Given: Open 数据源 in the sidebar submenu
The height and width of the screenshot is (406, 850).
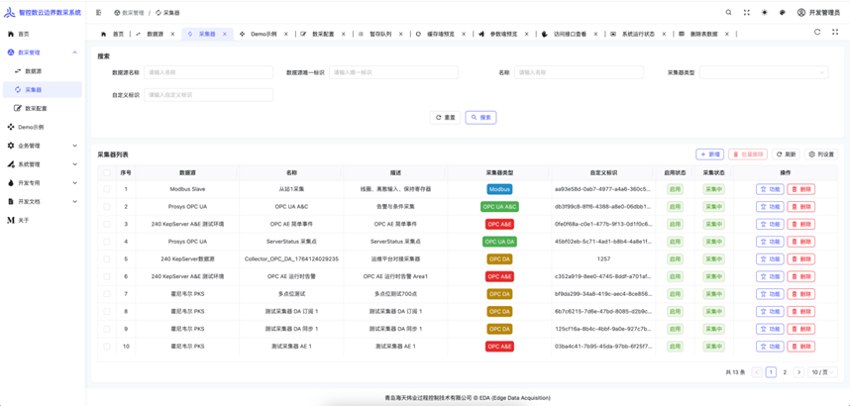Looking at the screenshot, I should pos(43,71).
